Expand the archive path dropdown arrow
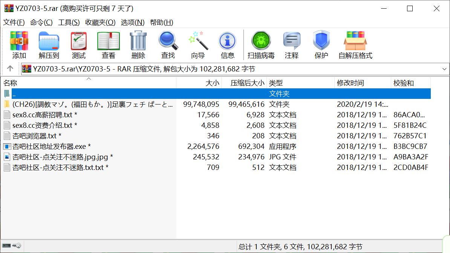 coord(444,69)
